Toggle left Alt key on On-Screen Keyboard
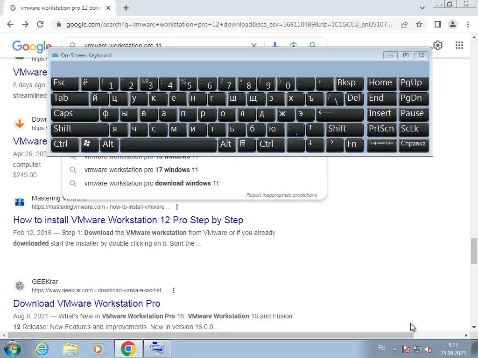Image resolution: width=478 pixels, height=358 pixels. [109, 145]
